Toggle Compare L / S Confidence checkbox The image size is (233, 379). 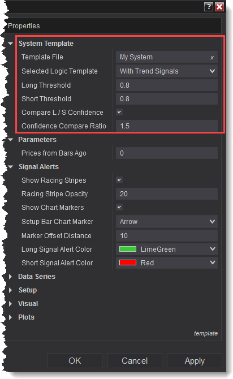pyautogui.click(x=119, y=112)
